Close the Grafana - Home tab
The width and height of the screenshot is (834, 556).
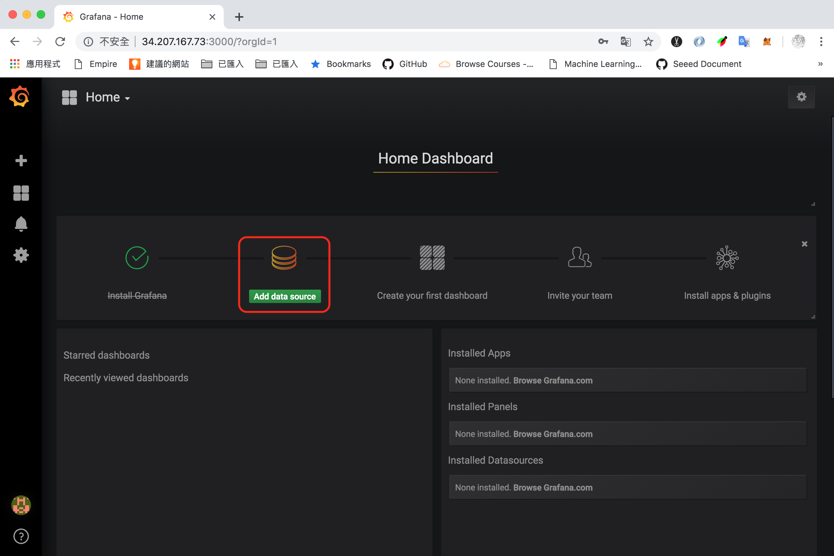(x=212, y=17)
